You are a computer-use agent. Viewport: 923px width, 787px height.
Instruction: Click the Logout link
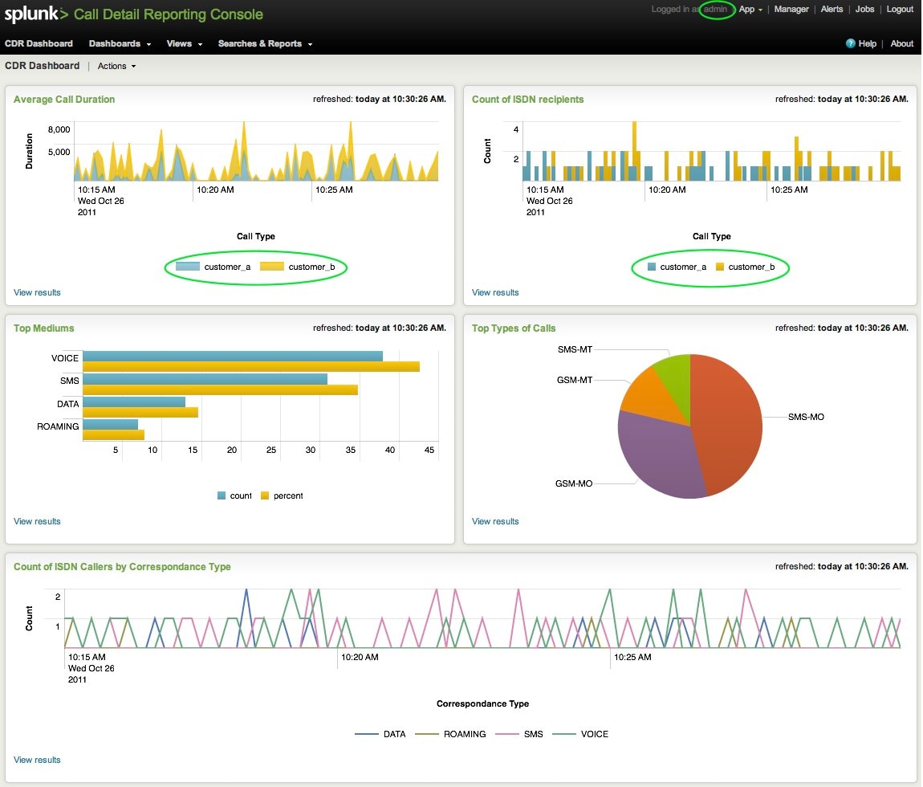(900, 10)
